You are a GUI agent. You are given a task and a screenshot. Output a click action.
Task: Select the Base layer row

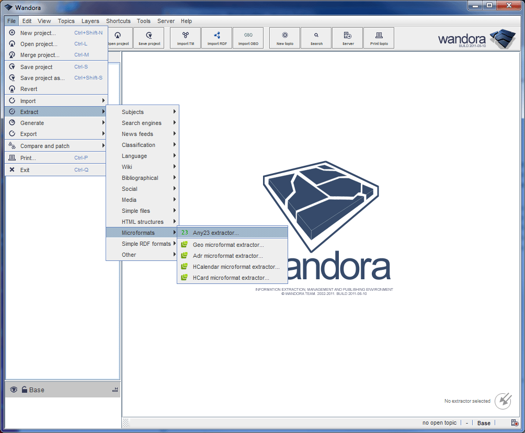point(63,390)
